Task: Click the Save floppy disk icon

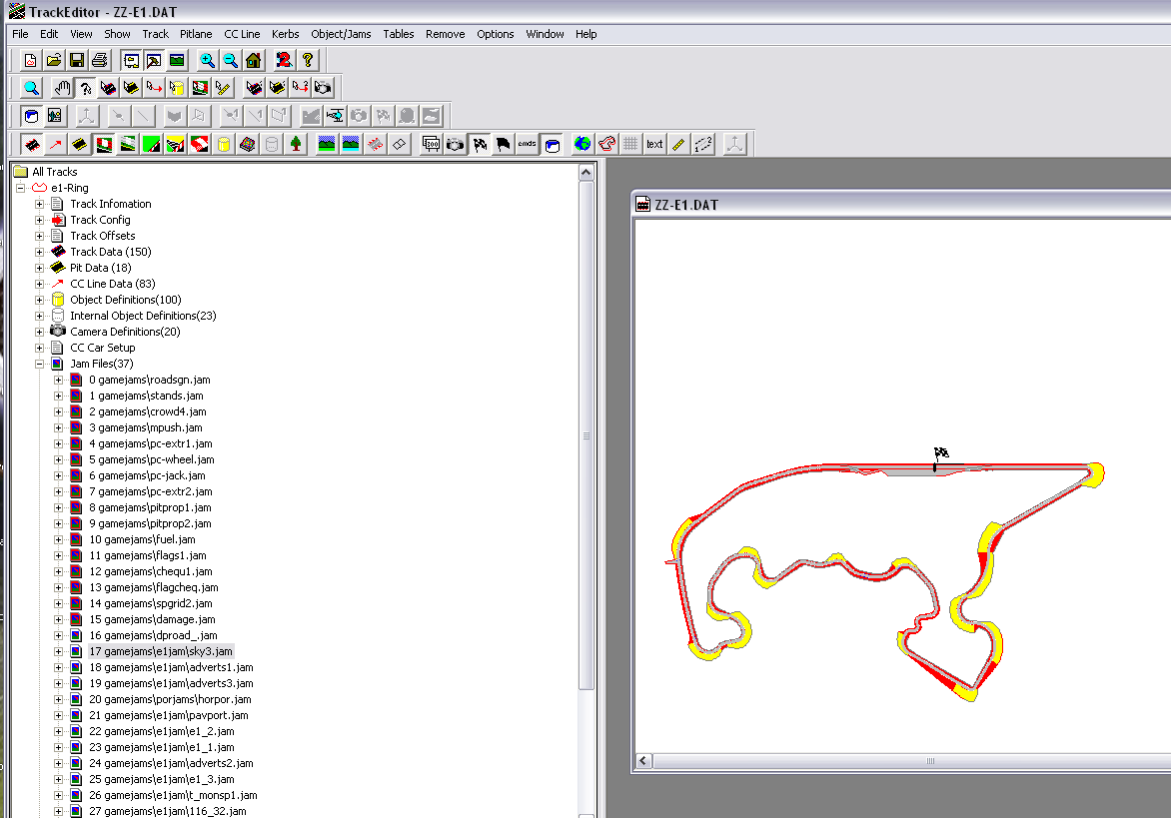Action: coord(77,60)
